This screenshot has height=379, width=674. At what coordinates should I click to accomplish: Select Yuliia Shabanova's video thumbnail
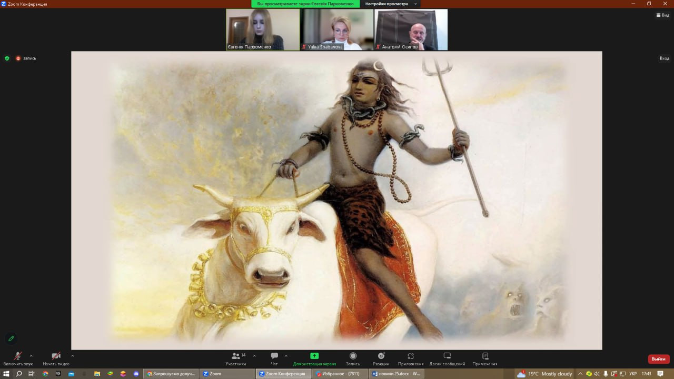click(337, 29)
